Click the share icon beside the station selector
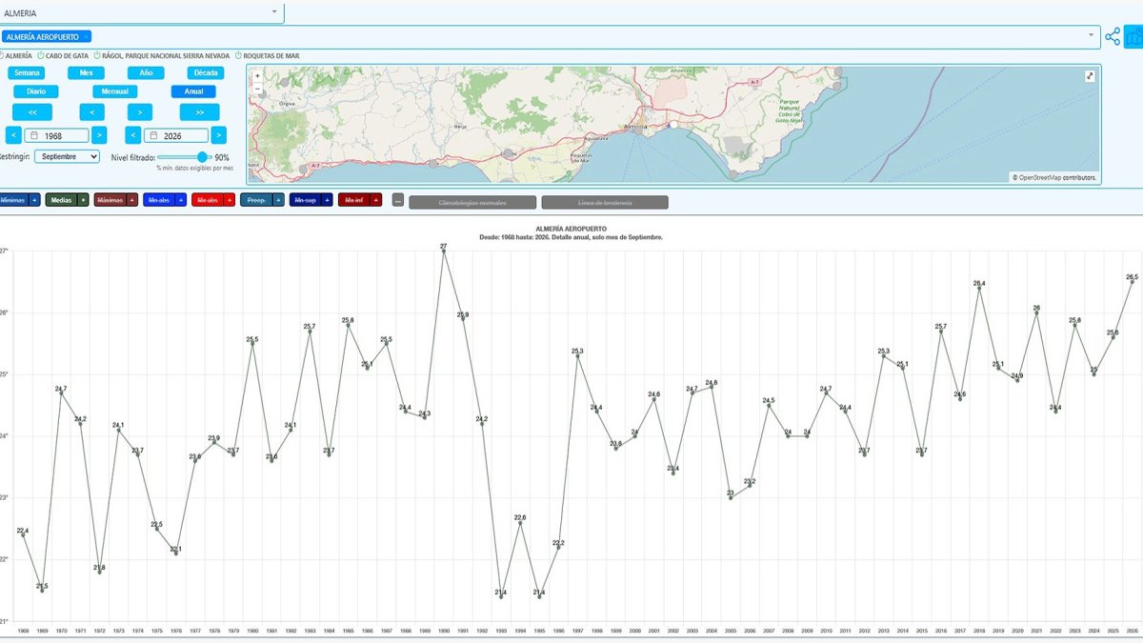Screen dimensions: 1143x643 click(x=1113, y=37)
